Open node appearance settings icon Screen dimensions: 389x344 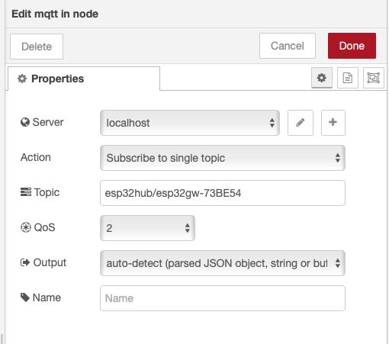coord(374,78)
